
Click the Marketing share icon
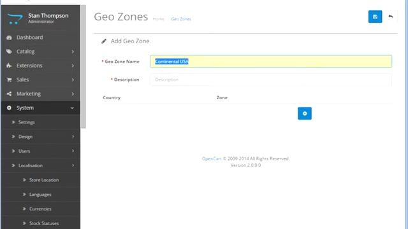click(9, 94)
